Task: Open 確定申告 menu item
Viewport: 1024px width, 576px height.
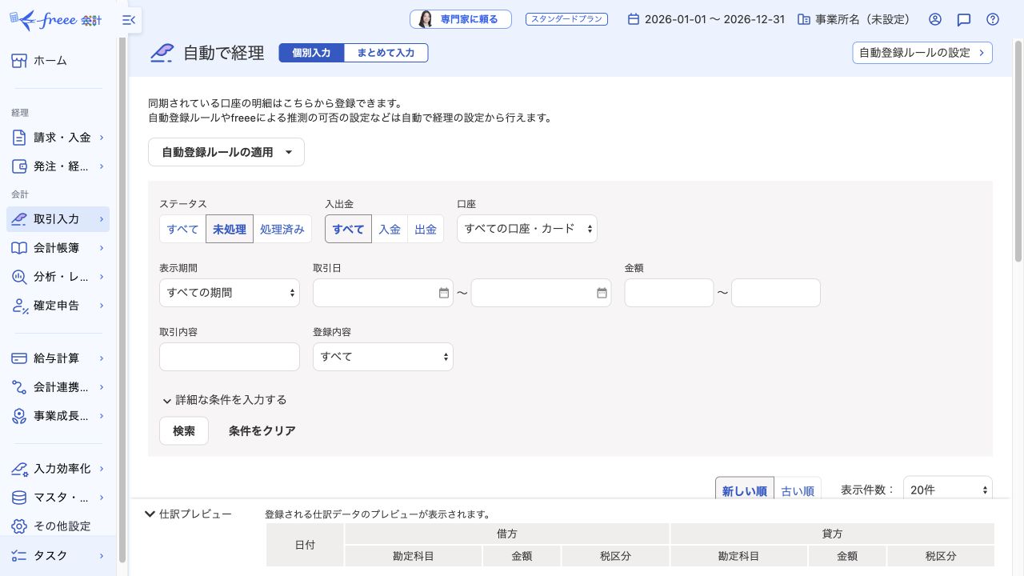Action: tap(58, 306)
